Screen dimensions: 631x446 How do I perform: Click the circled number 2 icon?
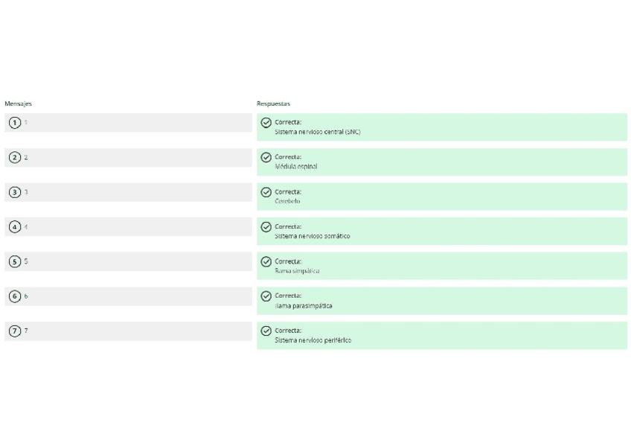[14, 157]
